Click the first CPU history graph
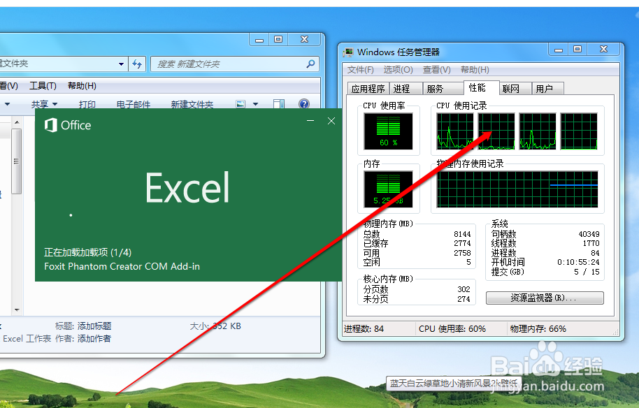Screen dimensions: 639x408 pos(455,131)
